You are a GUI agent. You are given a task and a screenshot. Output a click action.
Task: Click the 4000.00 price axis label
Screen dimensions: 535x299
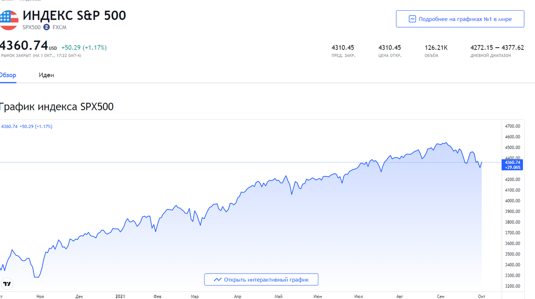pos(513,201)
